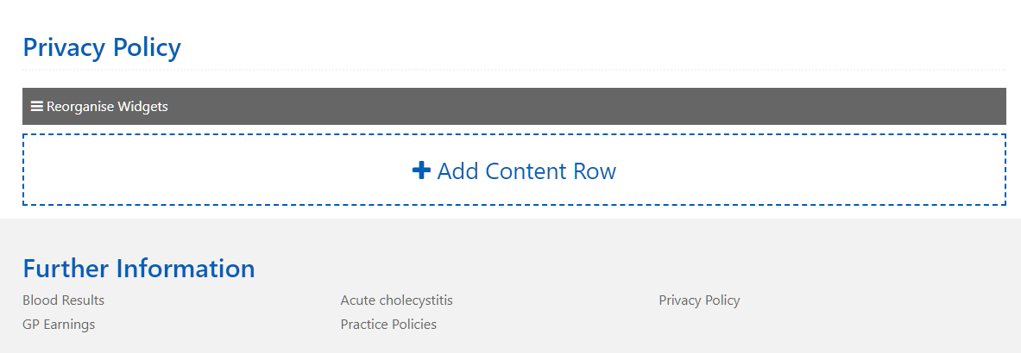Click the word Widgets in the dark bar
The image size is (1021, 353).
point(142,107)
